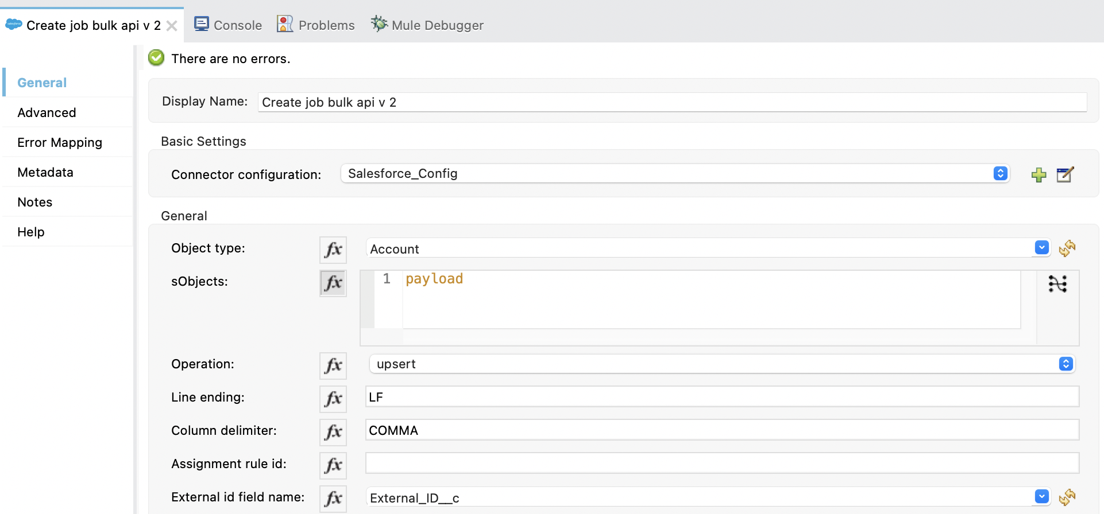Click the Display Name text field

point(672,102)
